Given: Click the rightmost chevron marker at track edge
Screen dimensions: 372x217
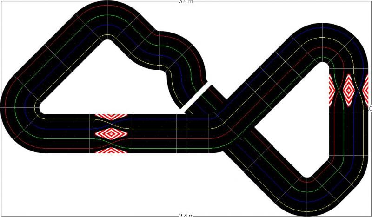Looking at the screenshot, I should pyautogui.click(x=365, y=90).
